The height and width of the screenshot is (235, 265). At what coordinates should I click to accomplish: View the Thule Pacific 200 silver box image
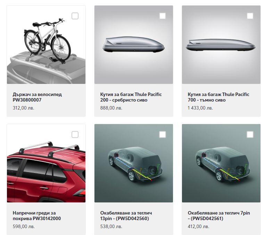[134, 45]
